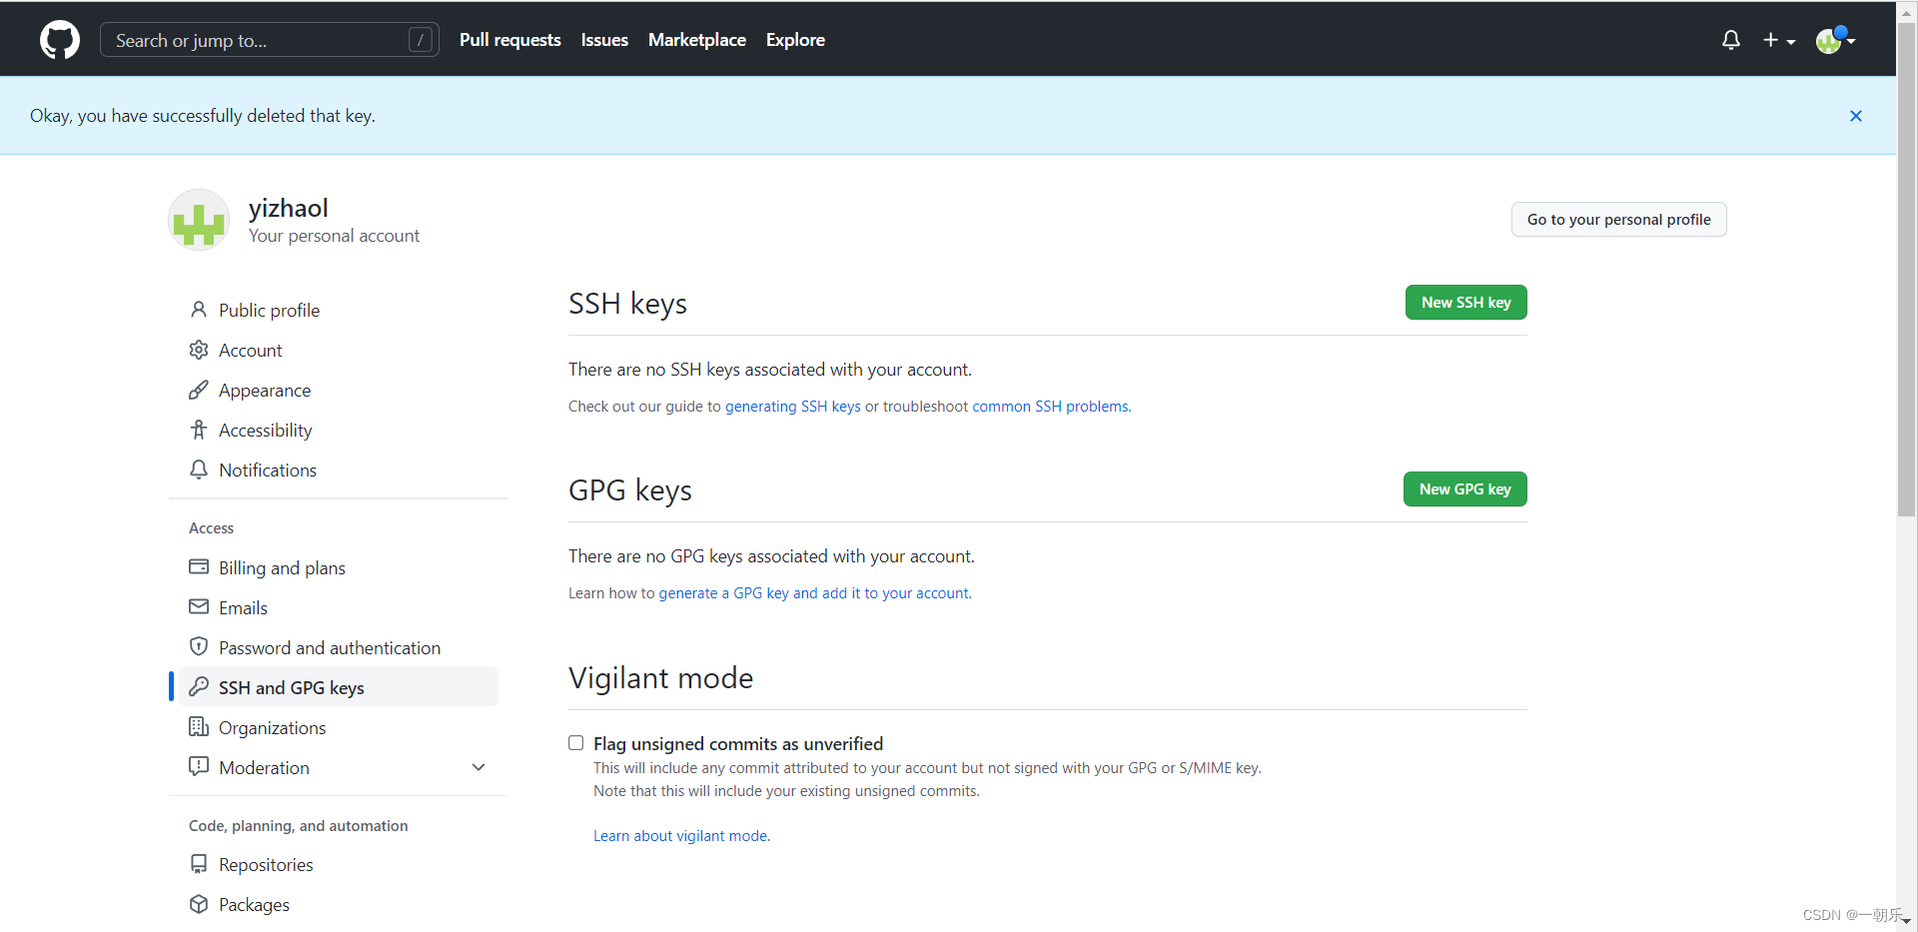Open the Learn about vigilant mode link

click(680, 835)
